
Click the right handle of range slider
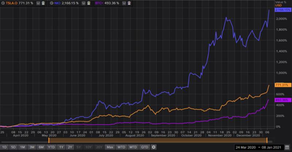pos(267,140)
